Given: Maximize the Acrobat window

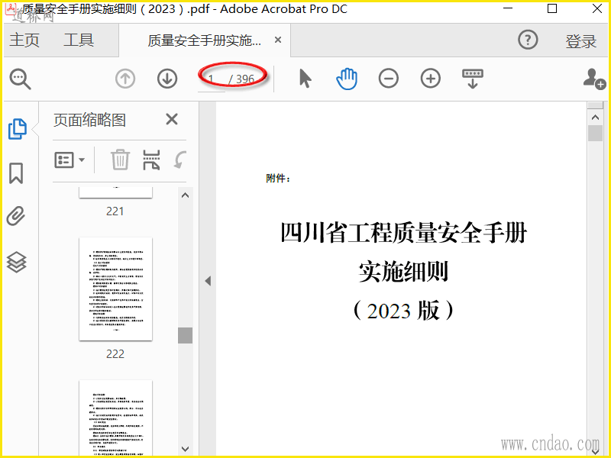Looking at the screenshot, I should [x=552, y=8].
